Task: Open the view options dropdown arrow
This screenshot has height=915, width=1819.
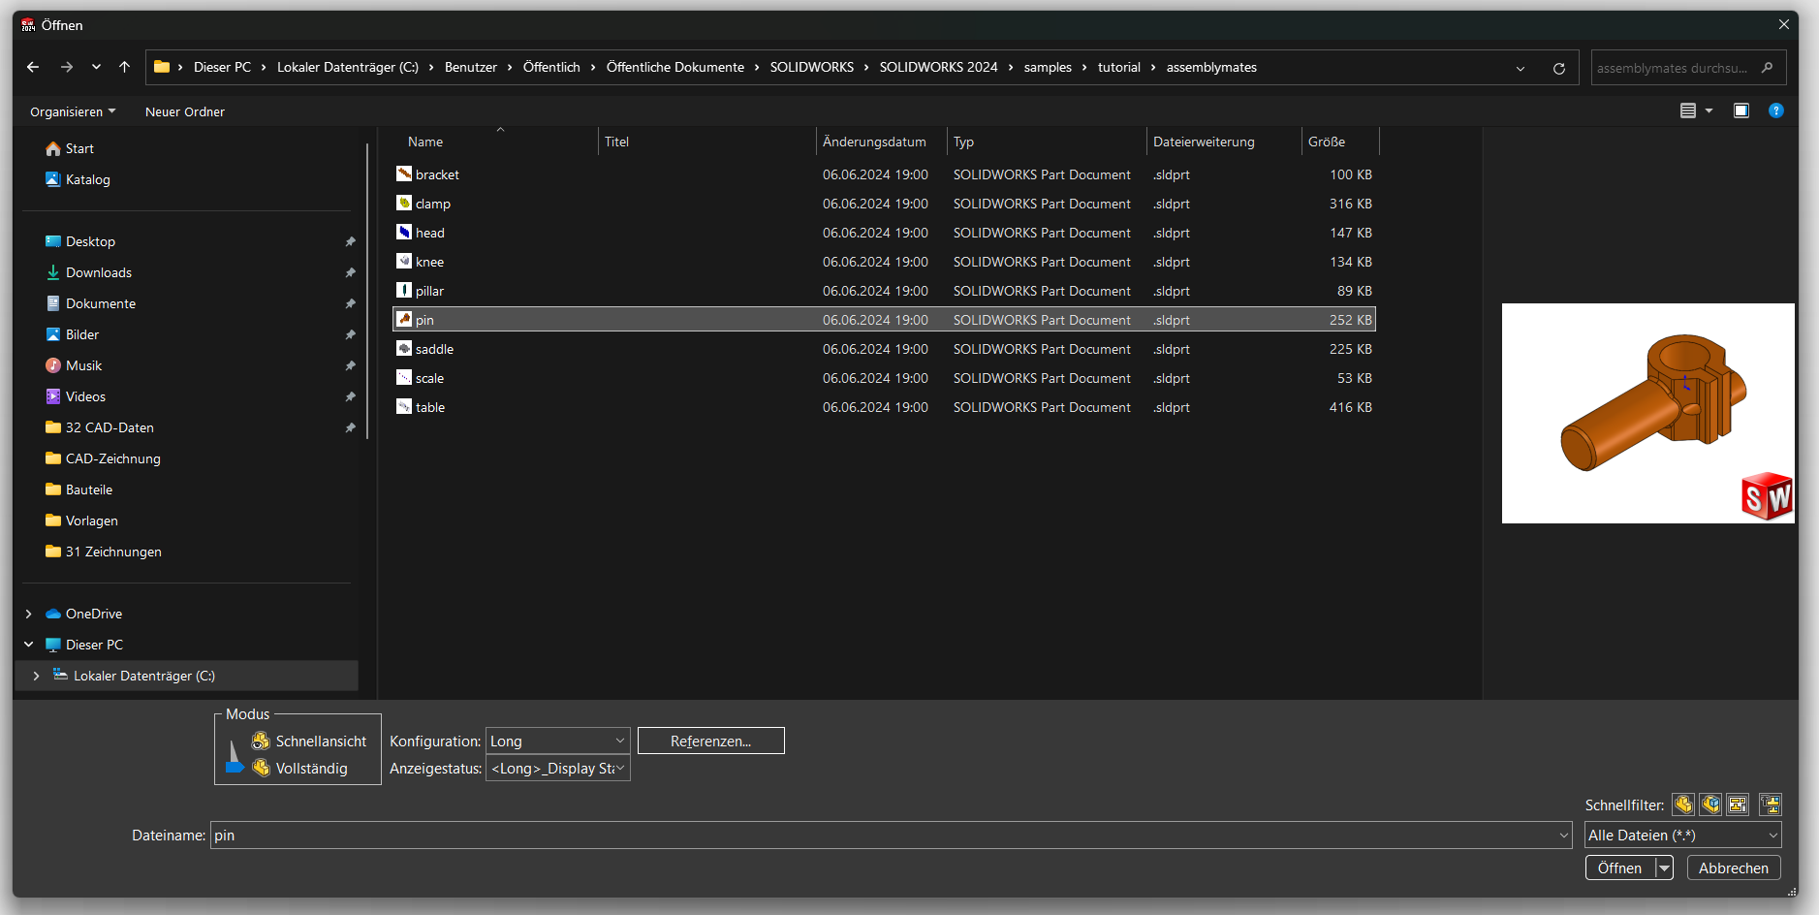Action: click(1709, 110)
